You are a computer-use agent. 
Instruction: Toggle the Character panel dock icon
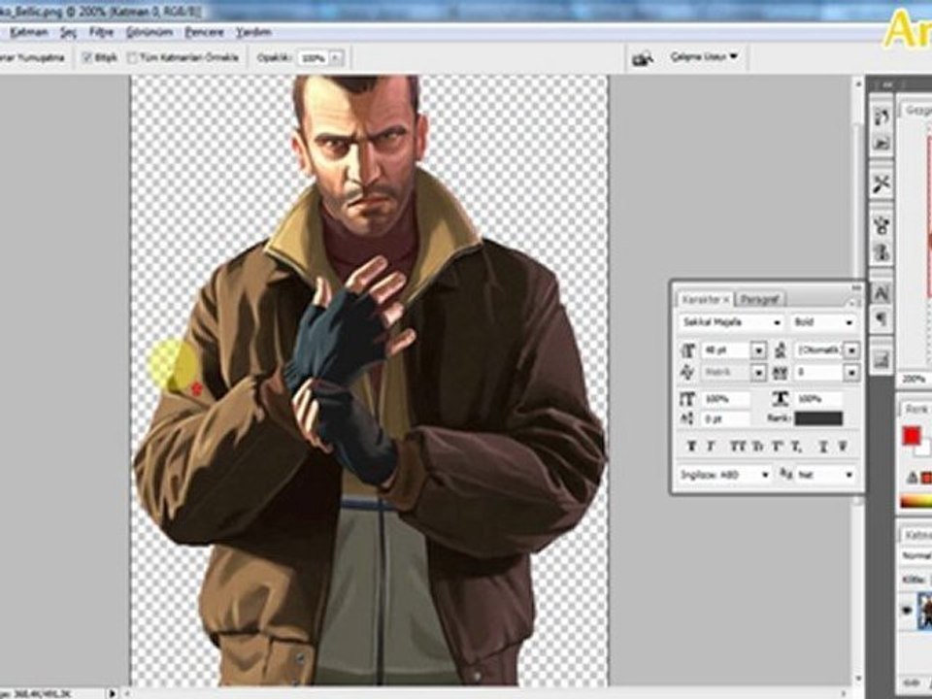coord(881,293)
